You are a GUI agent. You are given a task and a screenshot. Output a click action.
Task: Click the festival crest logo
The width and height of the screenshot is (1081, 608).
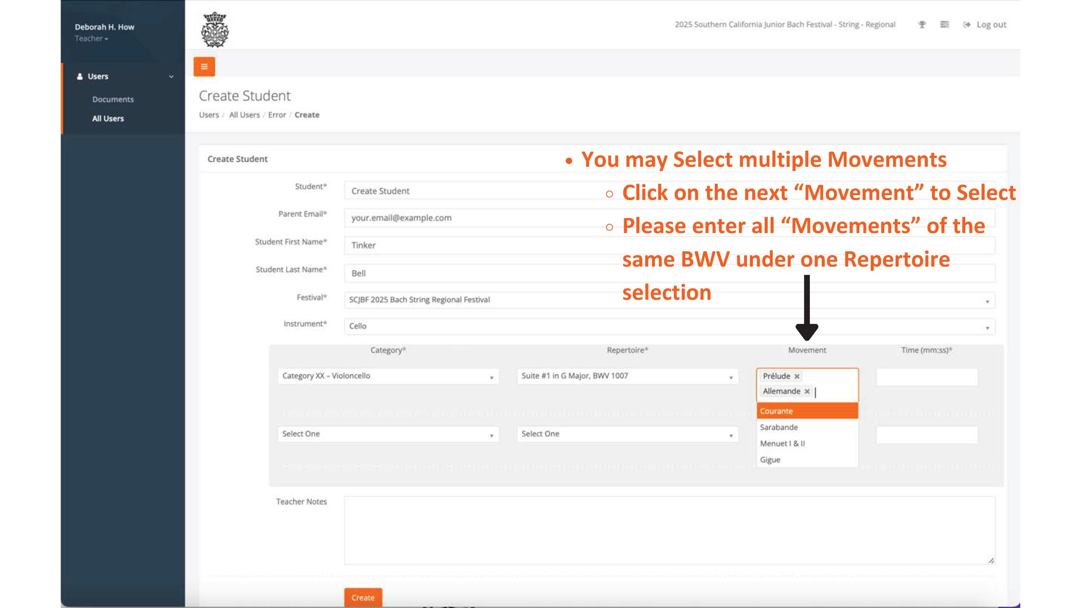click(x=215, y=30)
